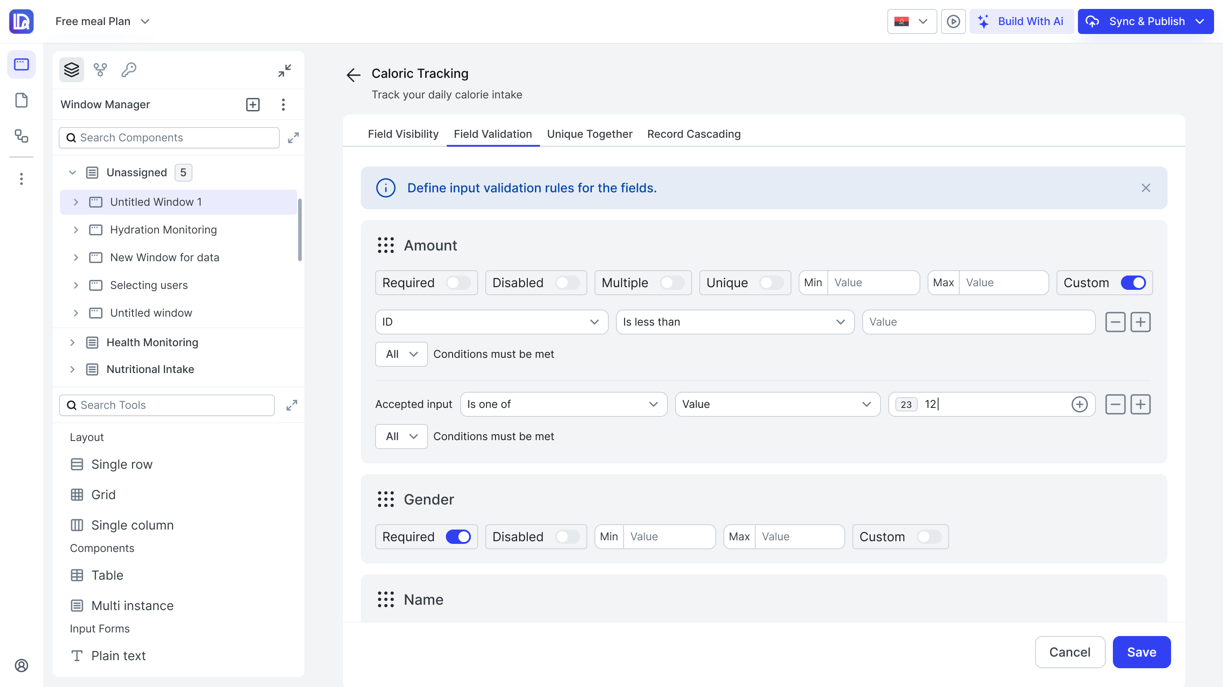Click the Search Components field
The width and height of the screenshot is (1223, 687).
(x=169, y=138)
